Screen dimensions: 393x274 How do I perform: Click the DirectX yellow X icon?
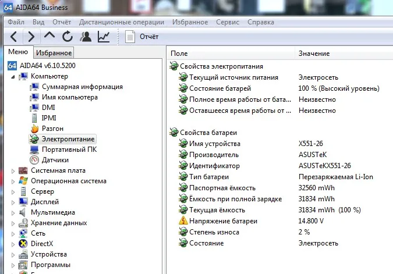click(23, 244)
